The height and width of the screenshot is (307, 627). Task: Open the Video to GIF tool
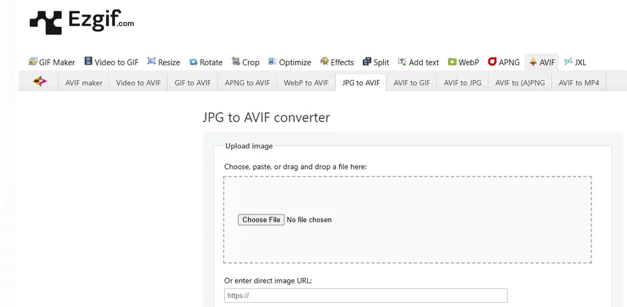(111, 62)
